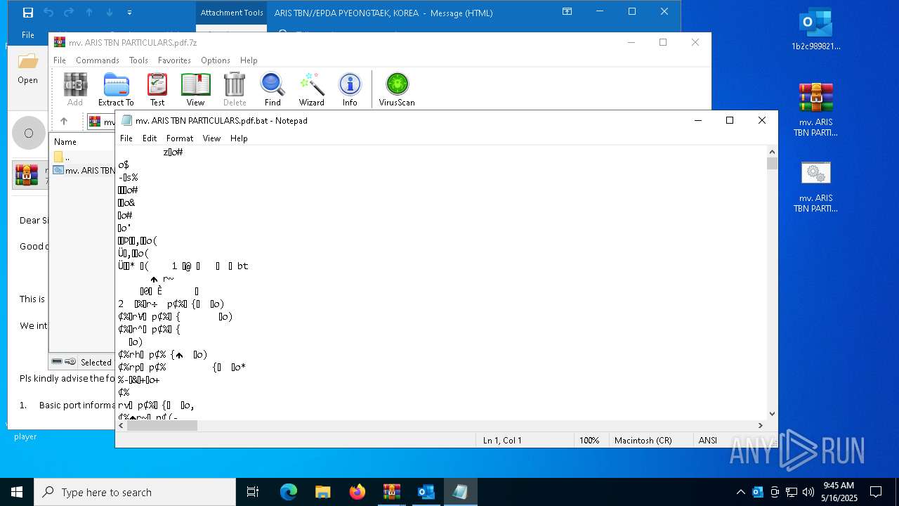
Task: Open Notepad Edit menu
Action: pos(150,138)
